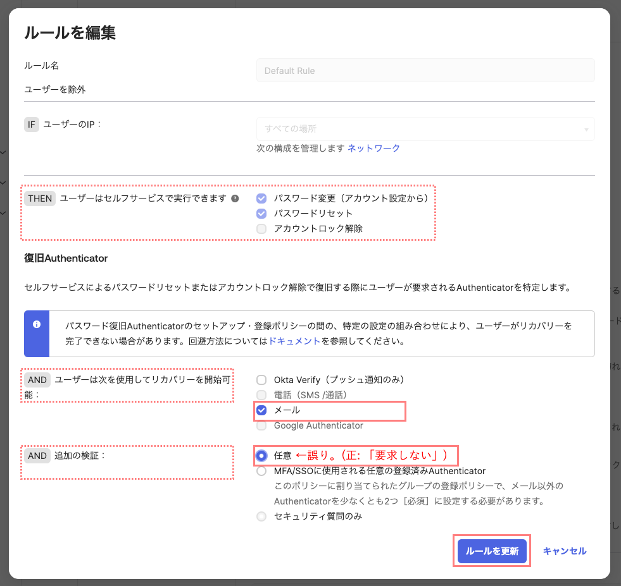Uncheck パスワード変更（アカウント設定から）
Screen dimensions: 621x586
click(x=261, y=198)
